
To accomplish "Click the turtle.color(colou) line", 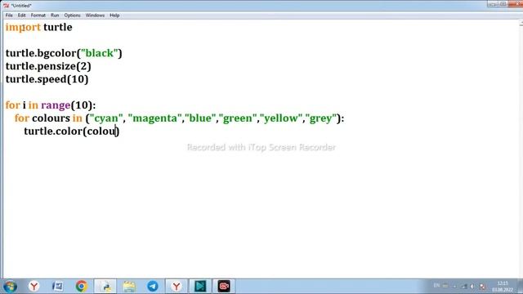I will tap(71, 131).
